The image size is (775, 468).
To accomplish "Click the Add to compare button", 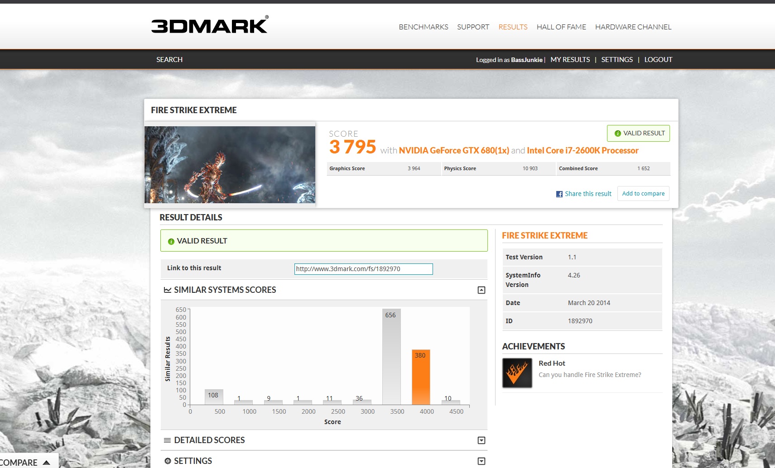I will 643,194.
